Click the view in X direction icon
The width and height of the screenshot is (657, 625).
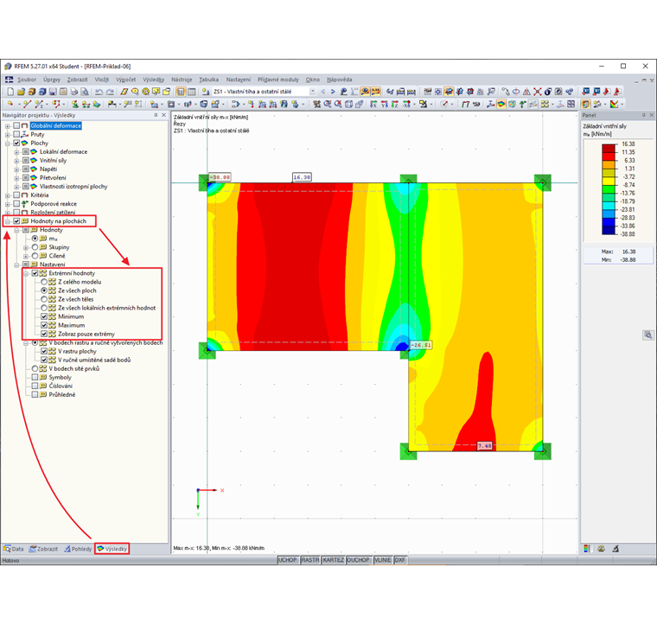(373, 104)
